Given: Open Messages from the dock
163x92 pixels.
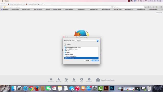Looking at the screenshot, I should [72, 88].
